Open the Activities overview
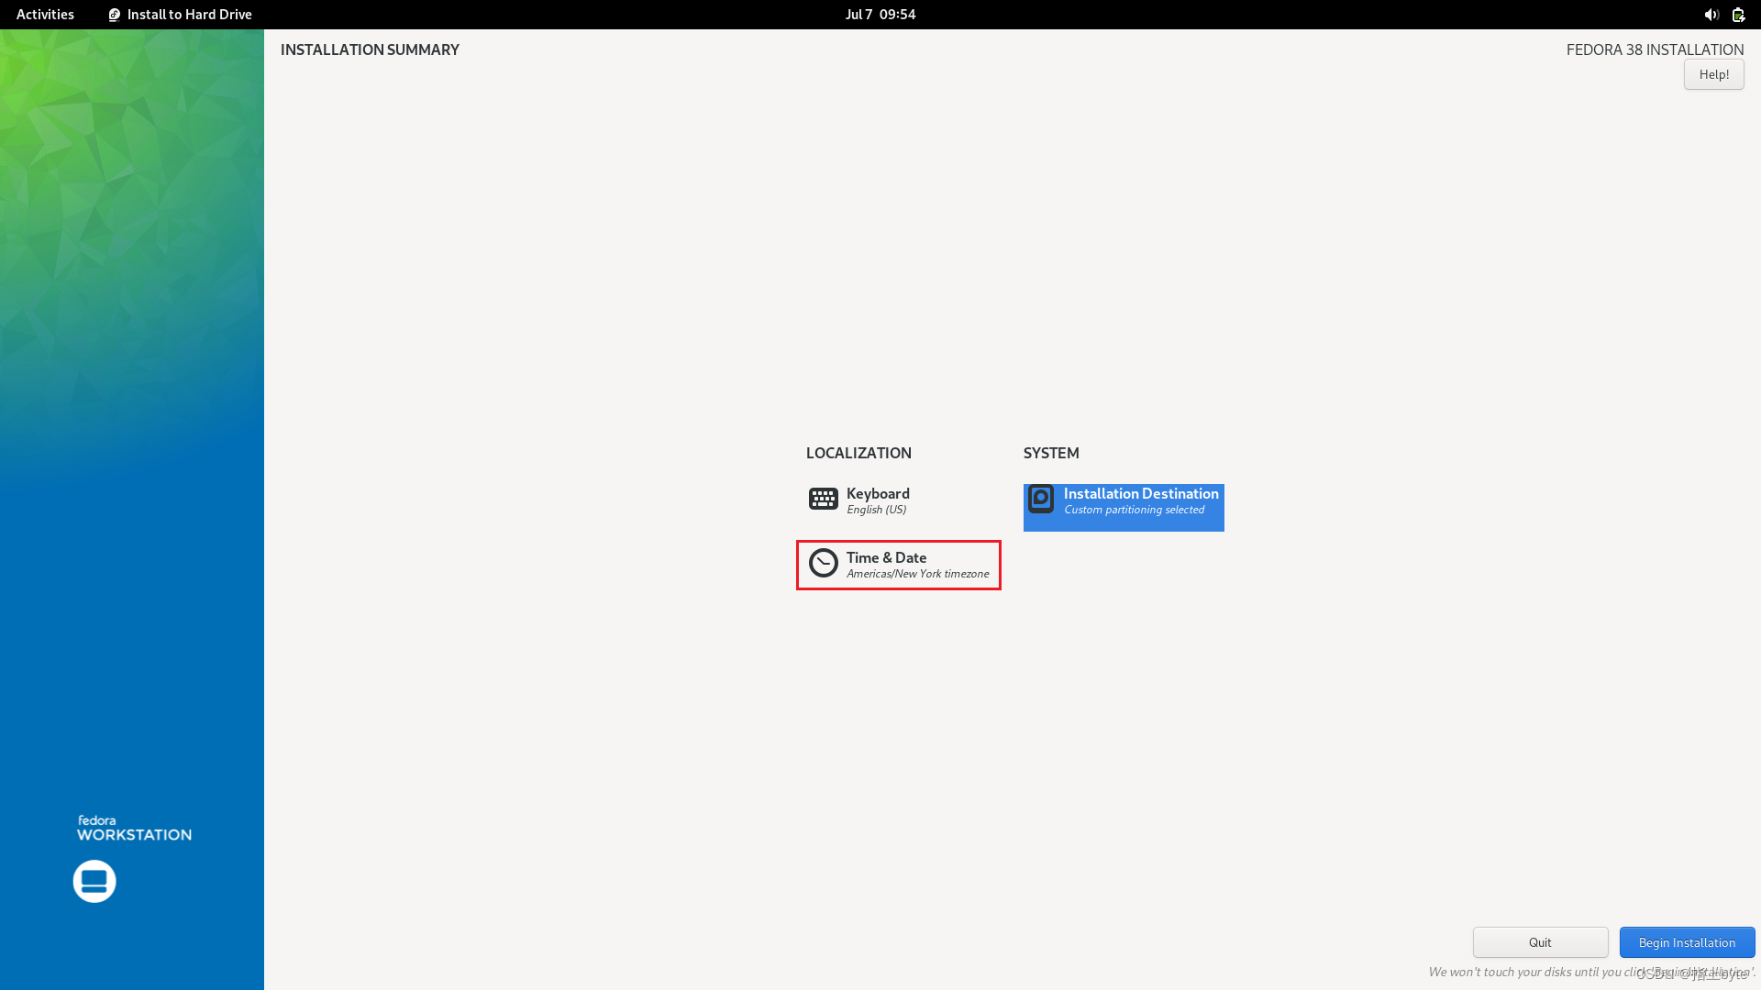Screen dimensions: 1761x990 (x=45, y=15)
